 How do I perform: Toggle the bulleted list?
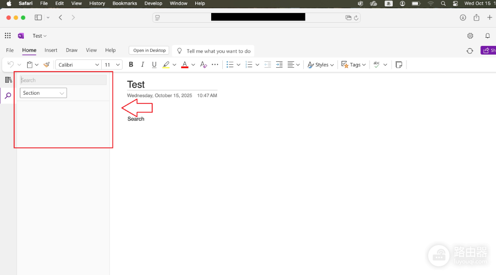tap(230, 65)
